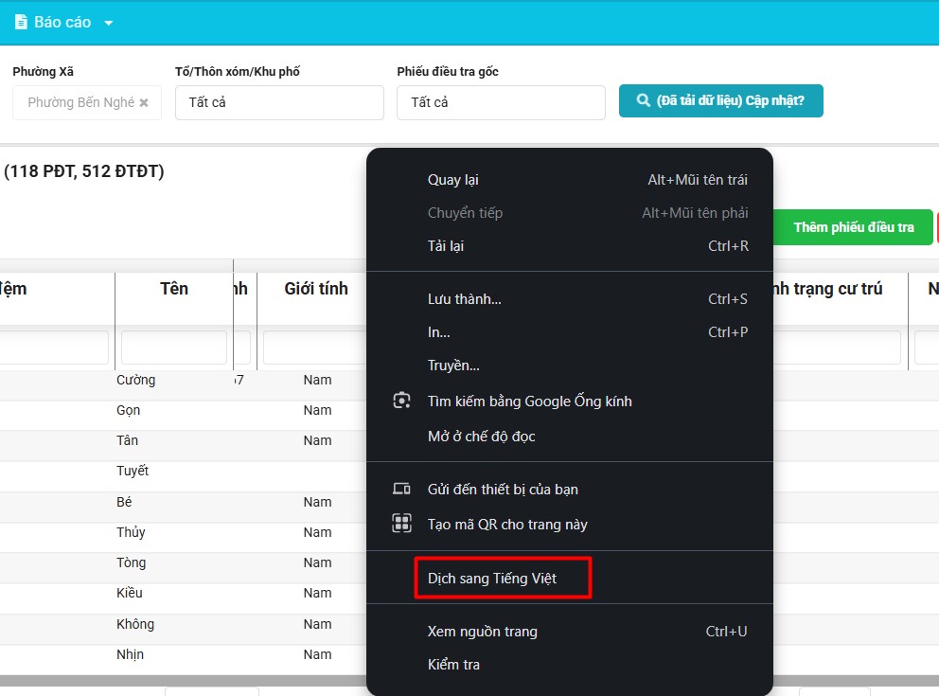Viewport: 939px width, 696px height.
Task: Click the Tên column filter input
Action: click(173, 348)
